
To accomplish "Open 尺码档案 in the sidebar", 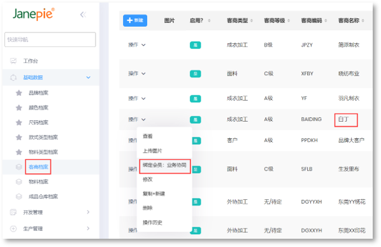I will 38,122.
